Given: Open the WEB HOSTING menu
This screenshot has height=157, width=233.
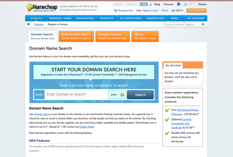Looking at the screenshot, I should (85, 18).
